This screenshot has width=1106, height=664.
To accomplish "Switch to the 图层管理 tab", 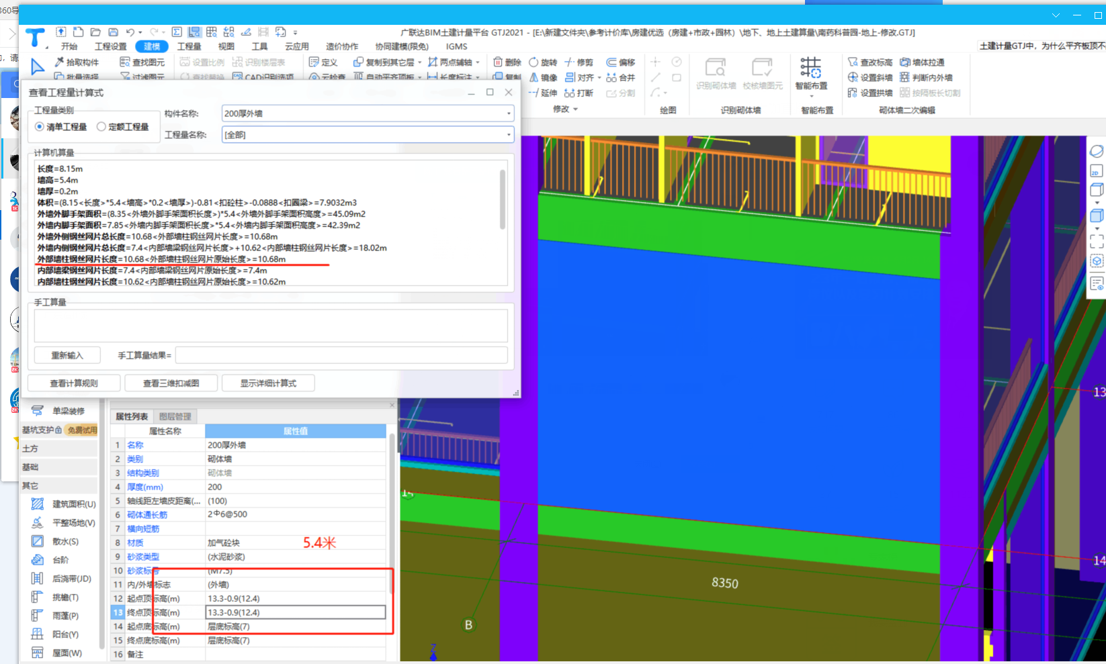I will pos(175,417).
